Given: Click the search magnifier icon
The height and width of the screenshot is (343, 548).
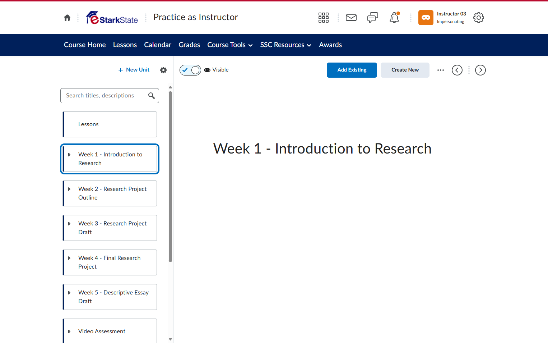Looking at the screenshot, I should tap(152, 96).
